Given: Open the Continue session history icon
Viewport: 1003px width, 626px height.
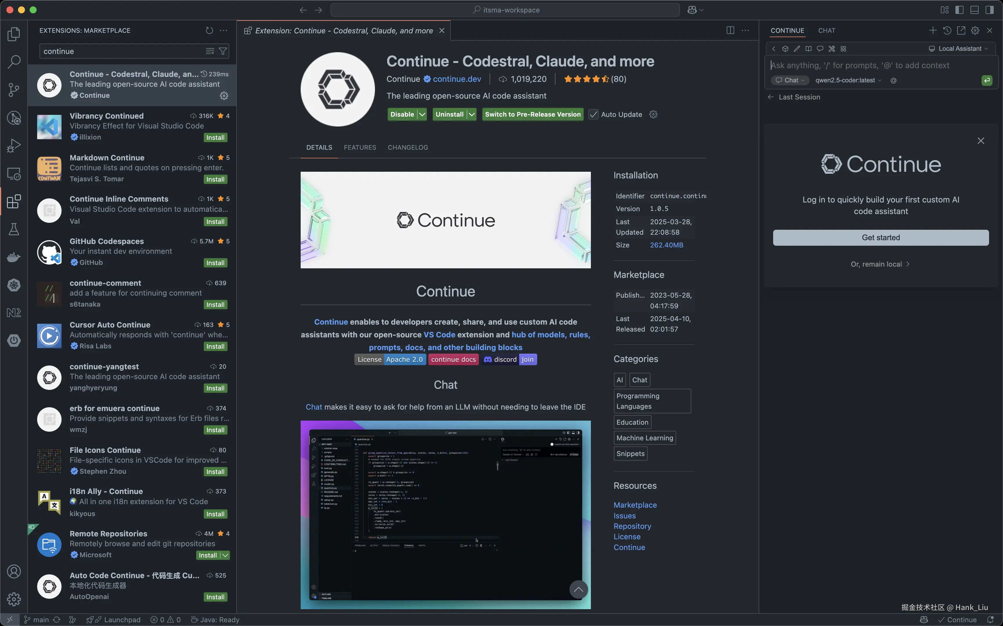Looking at the screenshot, I should 947,31.
